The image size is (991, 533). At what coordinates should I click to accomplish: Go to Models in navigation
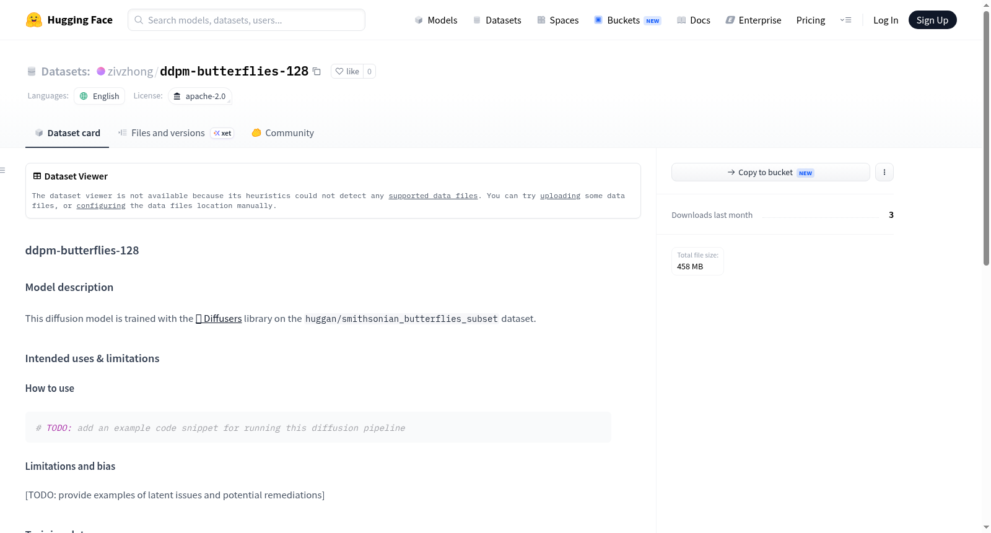click(x=436, y=20)
